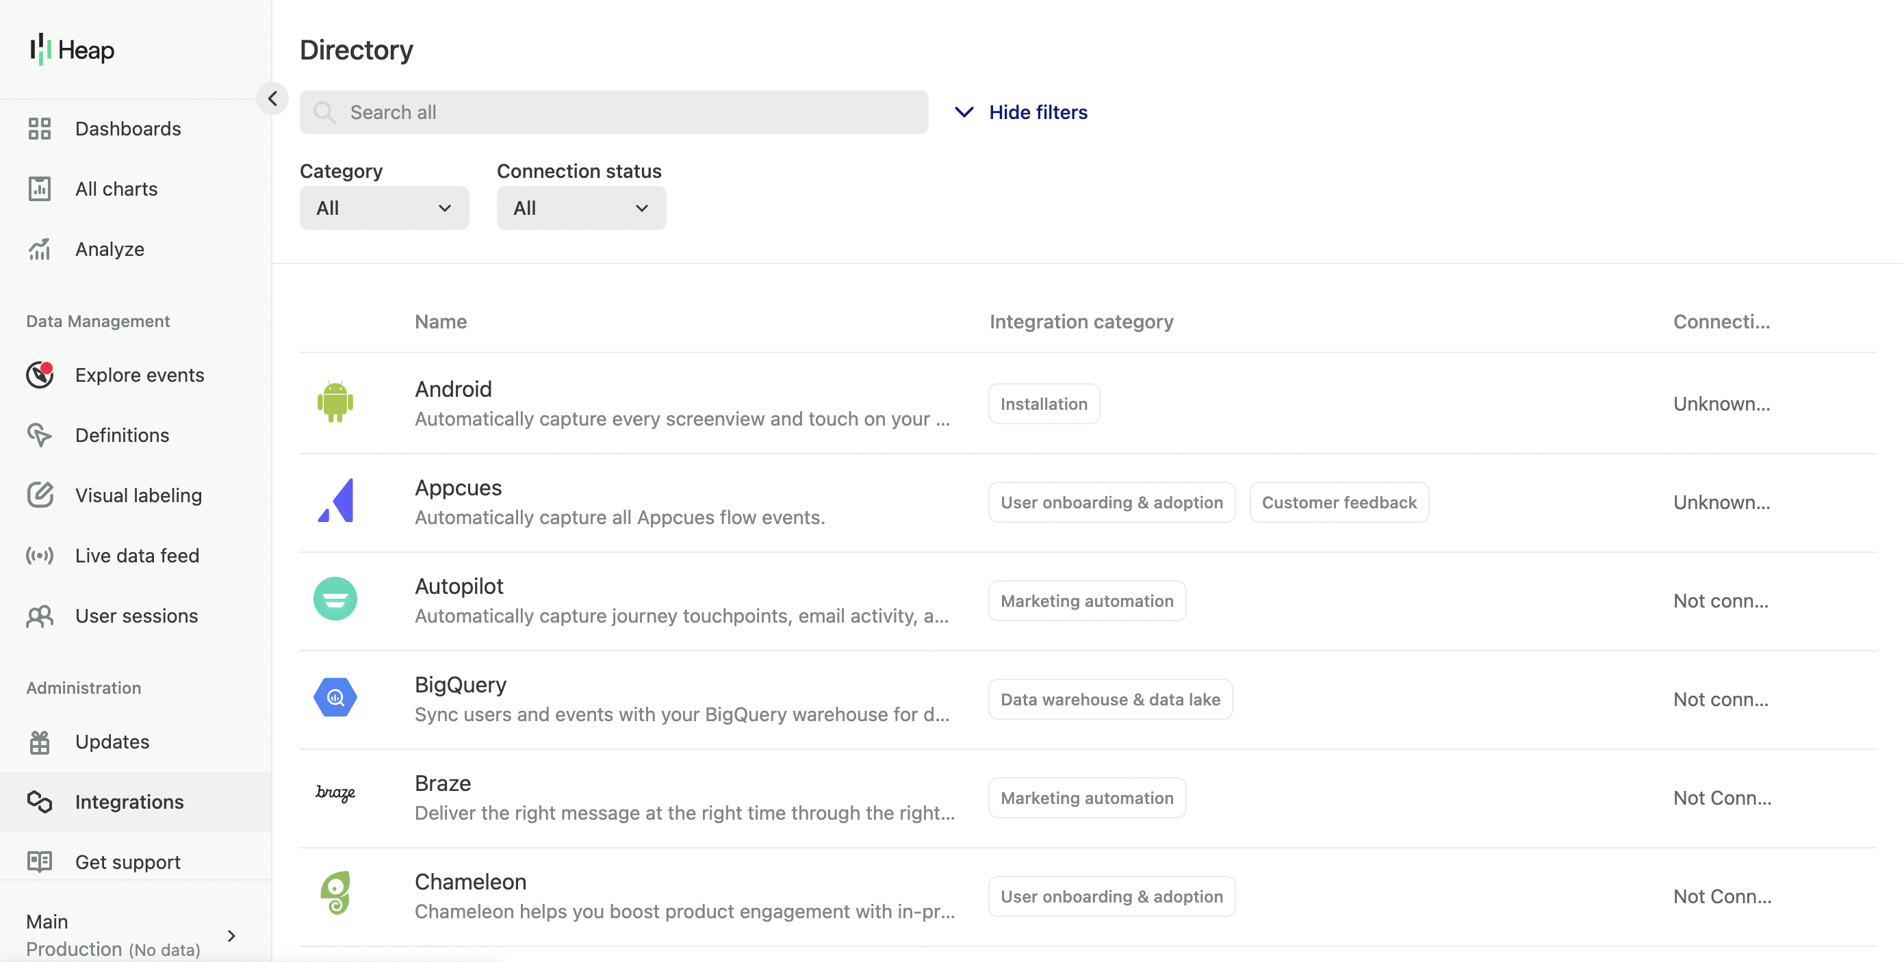Click the Search all input field

pyautogui.click(x=613, y=112)
